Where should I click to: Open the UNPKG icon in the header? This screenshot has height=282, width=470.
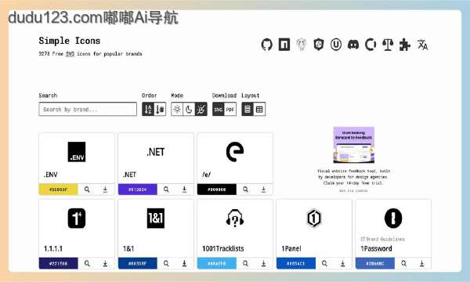(x=336, y=45)
